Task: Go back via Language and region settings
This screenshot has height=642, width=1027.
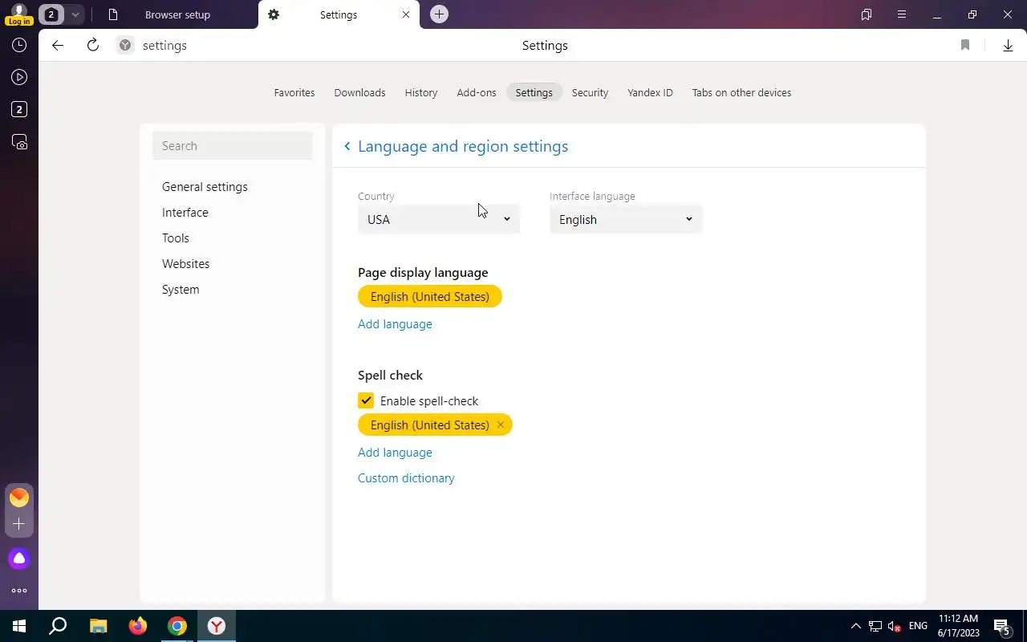Action: [x=456, y=146]
